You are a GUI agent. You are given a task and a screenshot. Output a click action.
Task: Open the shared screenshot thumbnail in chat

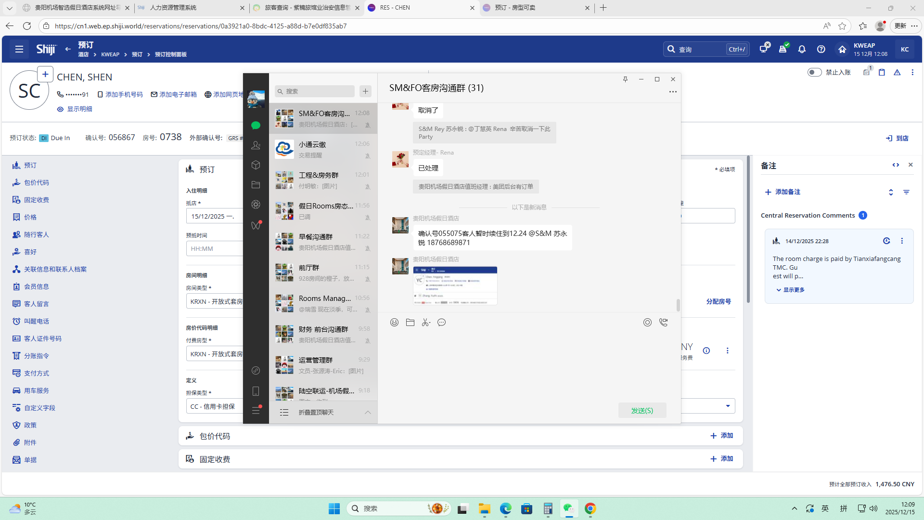[x=455, y=286]
